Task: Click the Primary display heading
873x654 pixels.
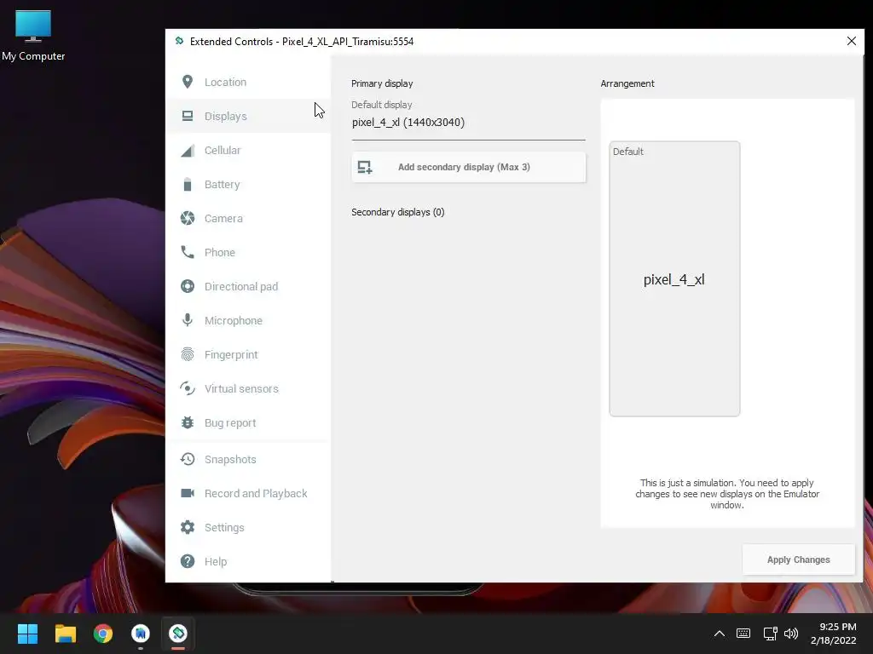Action: (x=382, y=83)
